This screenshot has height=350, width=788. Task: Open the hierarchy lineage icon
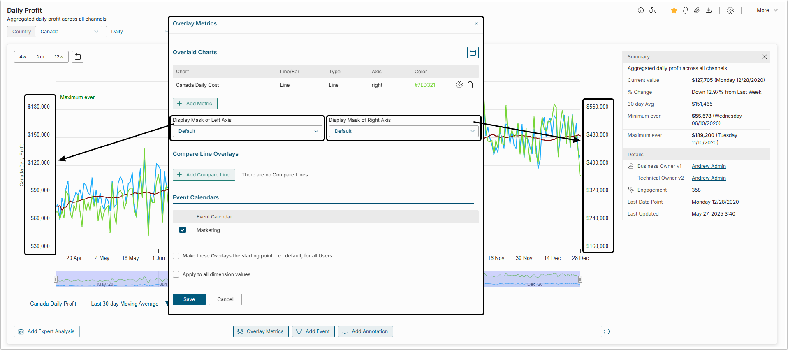click(652, 11)
